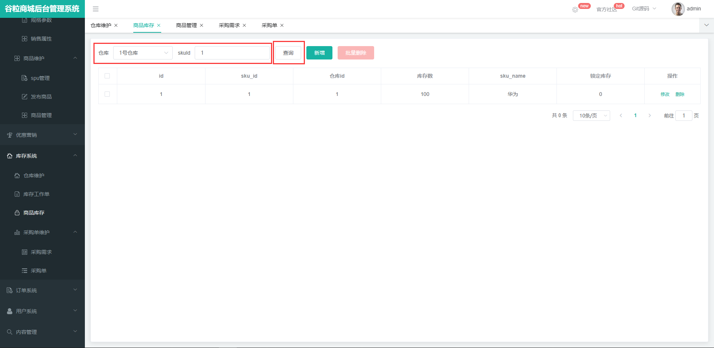Click the admin avatar picture
The width and height of the screenshot is (714, 348).
pyautogui.click(x=678, y=9)
